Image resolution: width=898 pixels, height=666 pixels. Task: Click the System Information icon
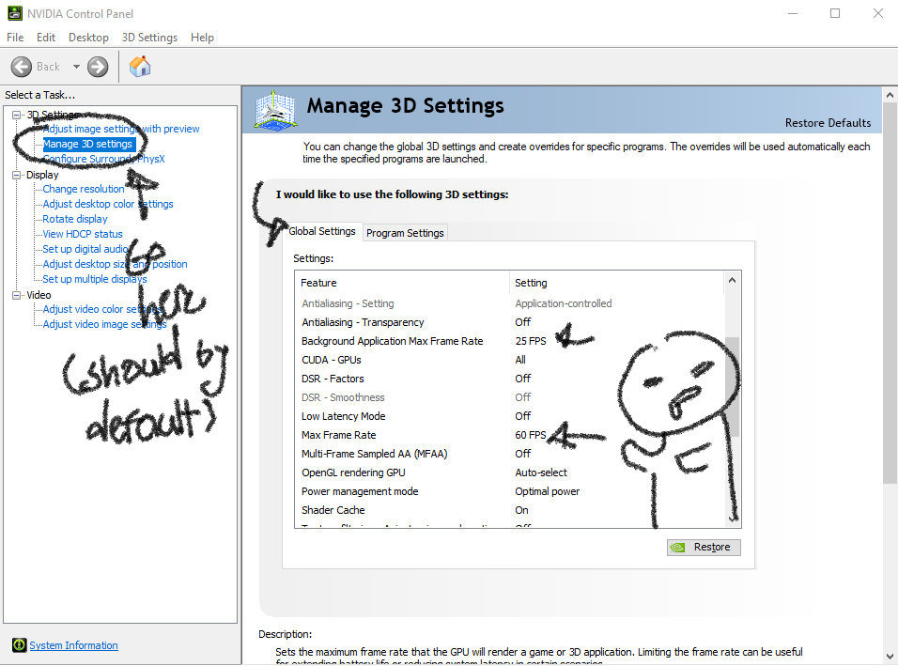(x=19, y=645)
